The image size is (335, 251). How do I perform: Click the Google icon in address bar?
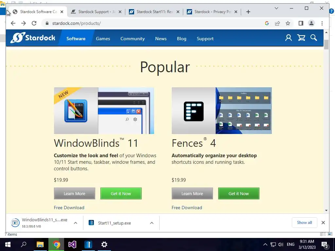point(267,23)
